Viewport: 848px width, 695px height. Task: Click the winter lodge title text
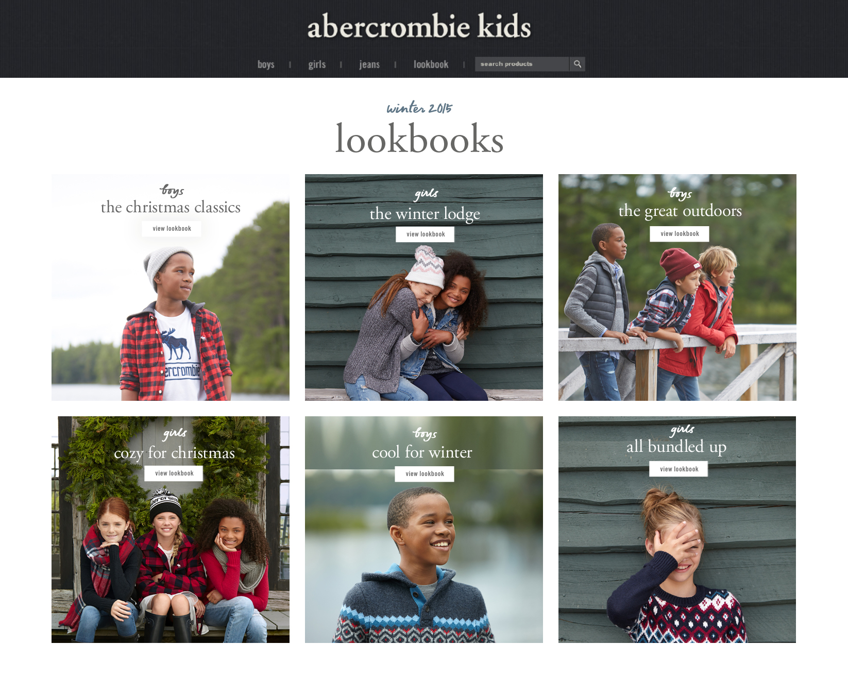click(x=425, y=214)
